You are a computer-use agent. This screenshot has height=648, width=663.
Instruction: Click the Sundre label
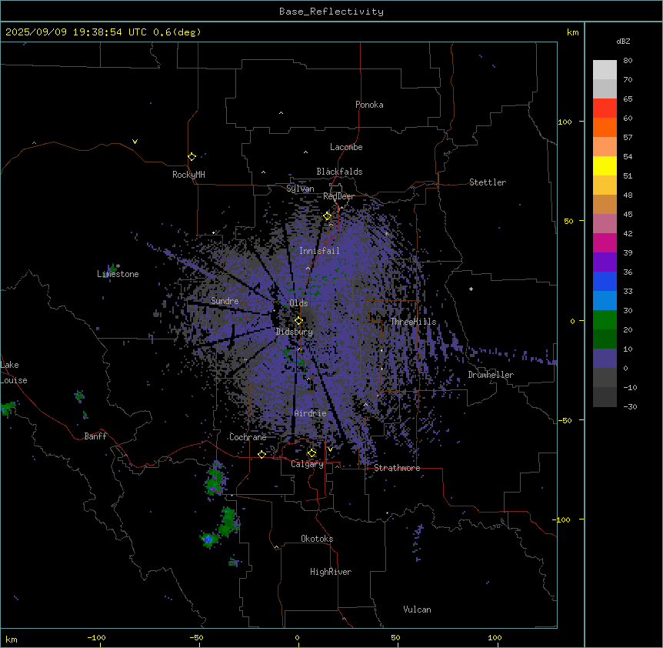tap(225, 301)
